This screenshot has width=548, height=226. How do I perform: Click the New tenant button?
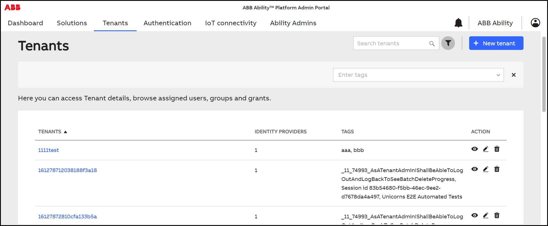tap(496, 43)
